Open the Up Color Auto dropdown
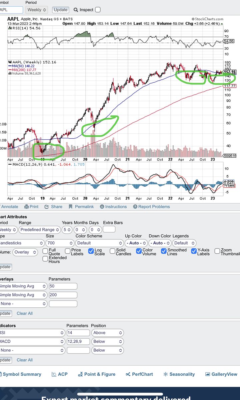 [x=136, y=243]
